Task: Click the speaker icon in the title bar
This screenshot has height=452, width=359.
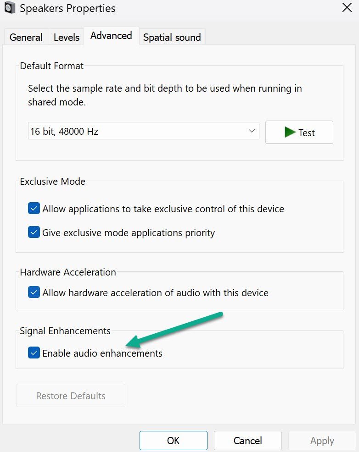Action: pos(10,7)
